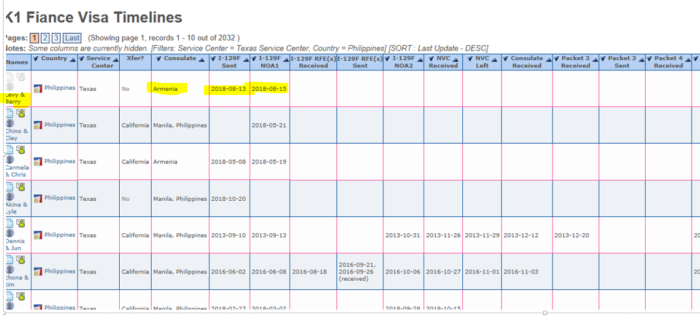Message Chino & Clay via envelope icon
700x321 pixels.
pyautogui.click(x=20, y=113)
